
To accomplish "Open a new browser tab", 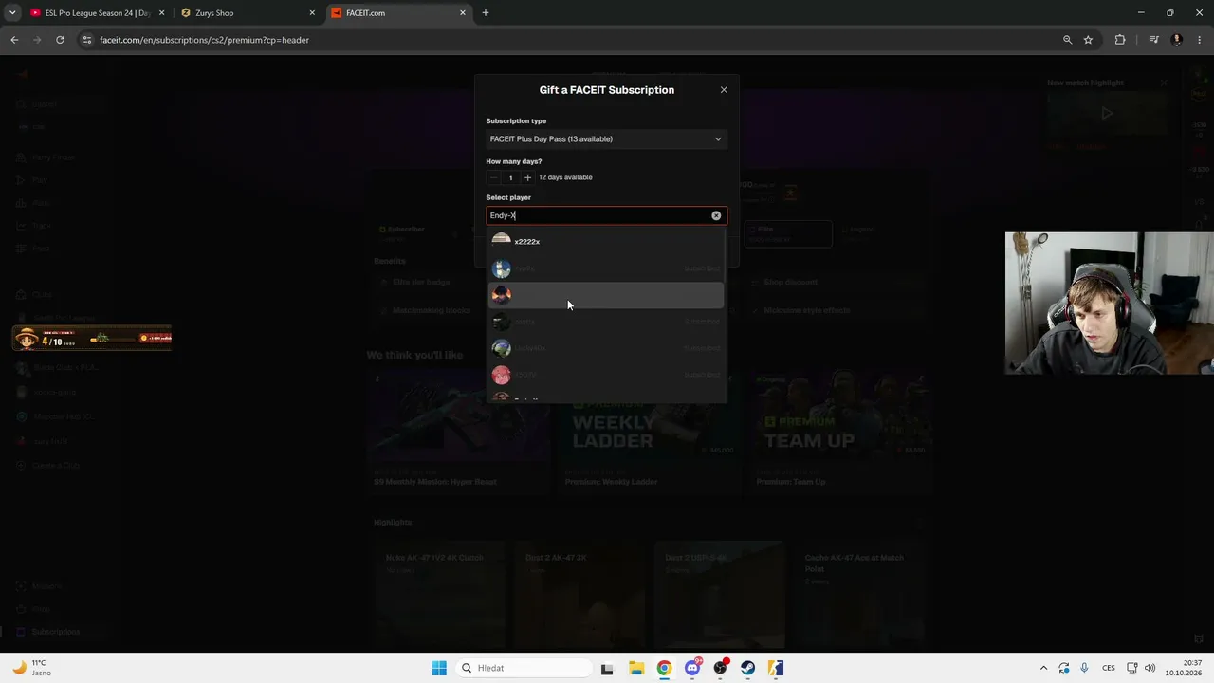I will click(486, 13).
